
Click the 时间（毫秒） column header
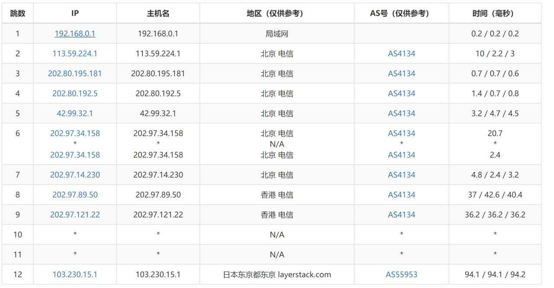point(495,13)
